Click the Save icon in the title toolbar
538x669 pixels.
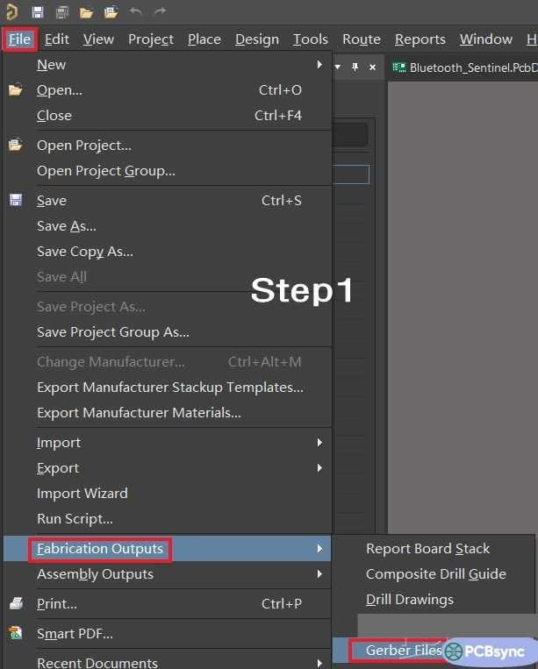coord(38,12)
